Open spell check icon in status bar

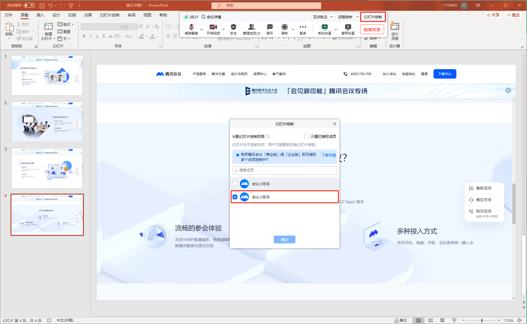pyautogui.click(x=49, y=320)
